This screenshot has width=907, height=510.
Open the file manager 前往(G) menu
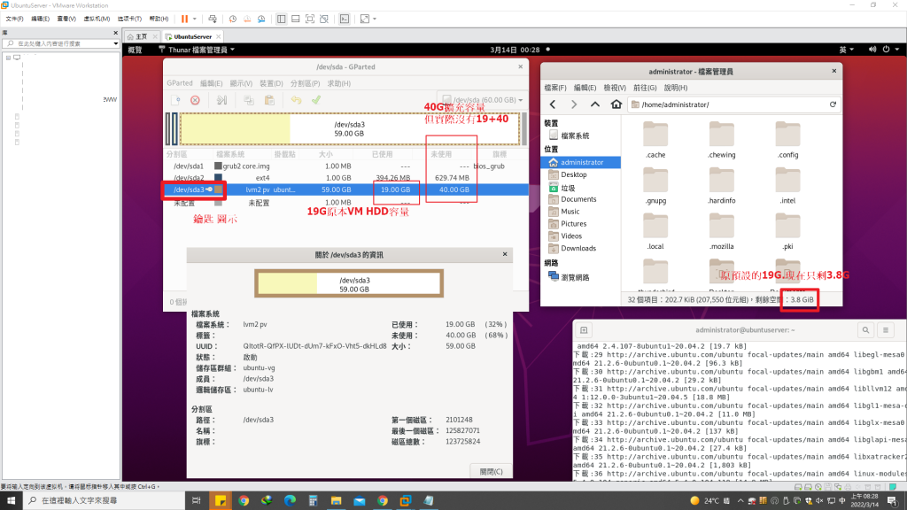645,88
